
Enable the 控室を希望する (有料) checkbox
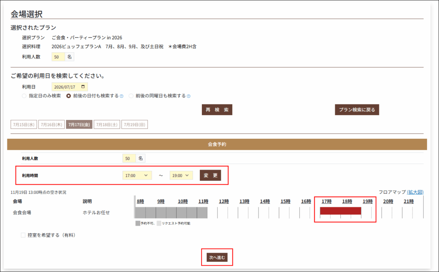point(23,235)
